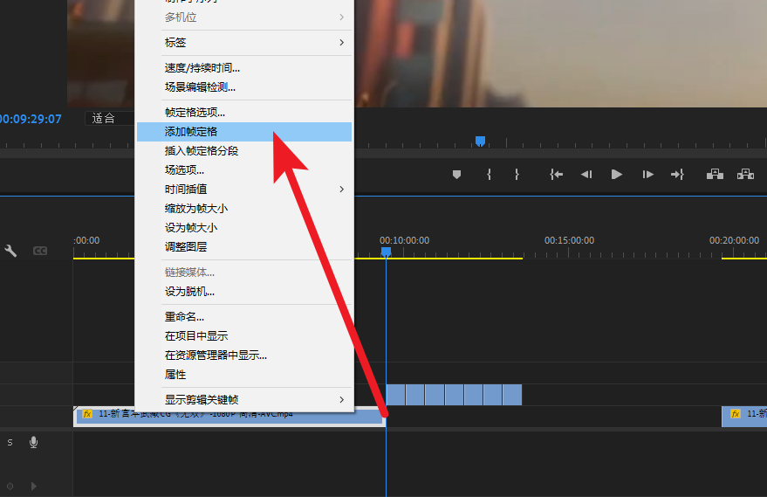Screen dimensions: 767x497
Task: Click the Extract button icon
Action: tap(745, 175)
